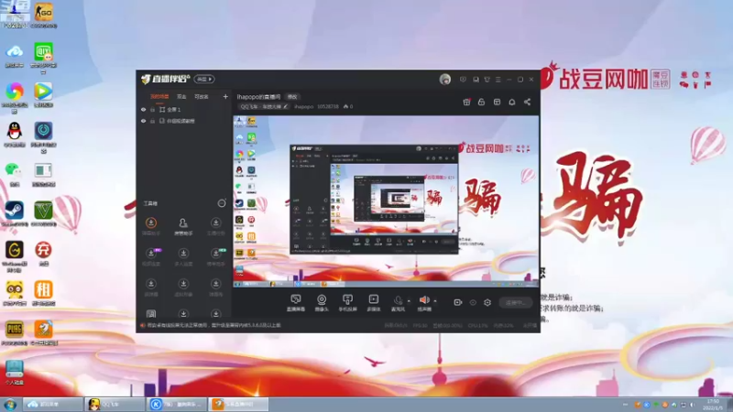Click the middle tool in the toolbox second row
The height and width of the screenshot is (412, 733).
183,257
